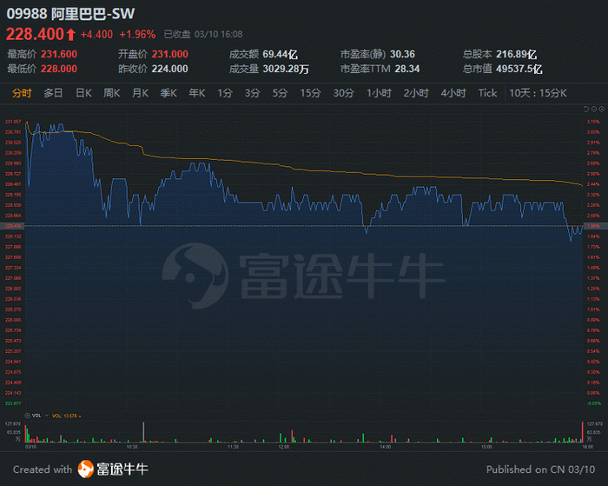Image resolution: width=608 pixels, height=486 pixels.
Task: Click the VOL indicator circle icon
Action: point(28,416)
